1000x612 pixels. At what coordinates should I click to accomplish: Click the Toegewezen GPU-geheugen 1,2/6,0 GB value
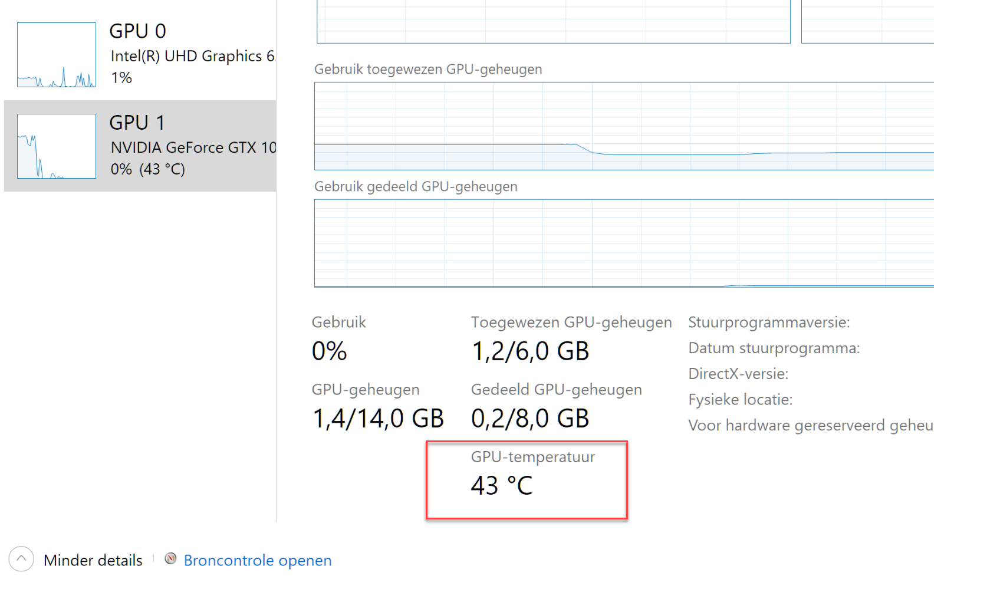(530, 351)
